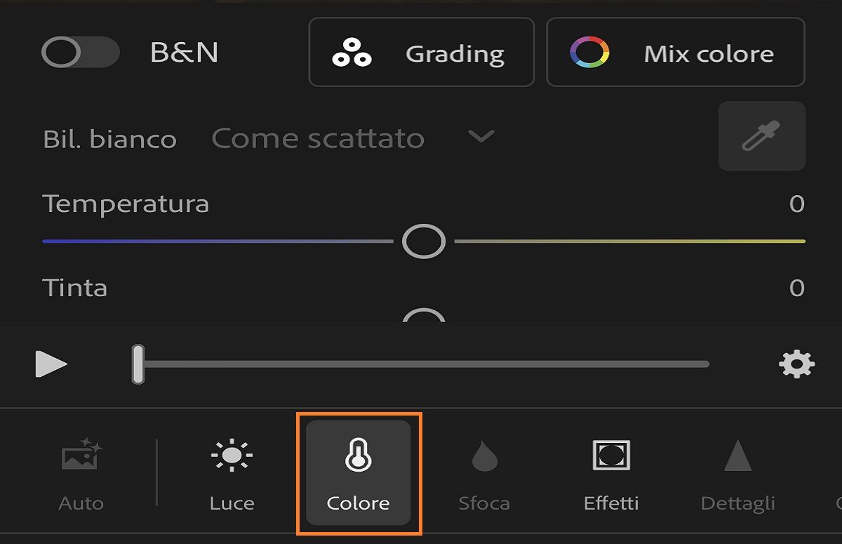This screenshot has height=544, width=842.
Task: Toggle the B&N black and white switch
Action: [79, 53]
